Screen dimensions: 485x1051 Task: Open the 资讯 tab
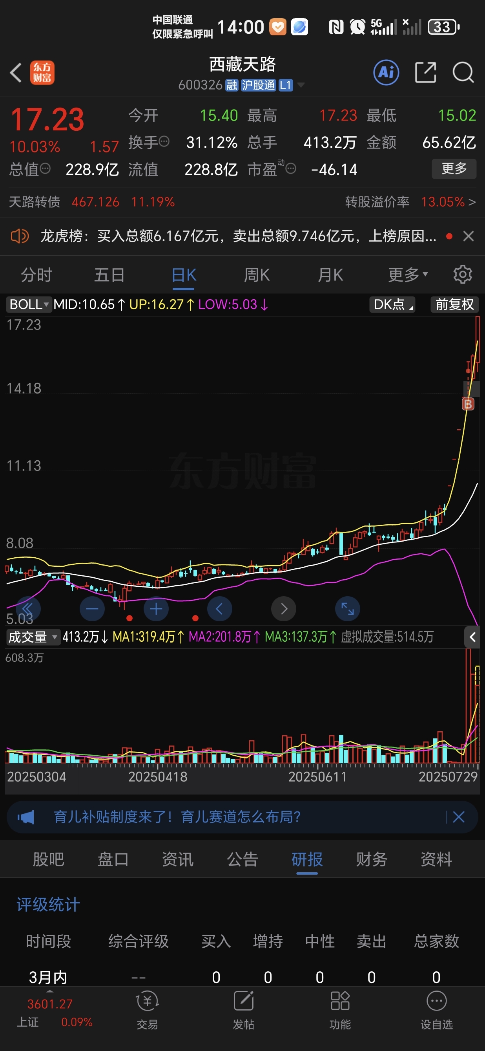pyautogui.click(x=178, y=859)
